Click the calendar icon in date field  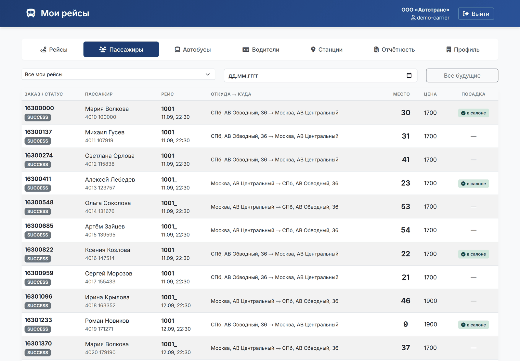click(x=409, y=75)
